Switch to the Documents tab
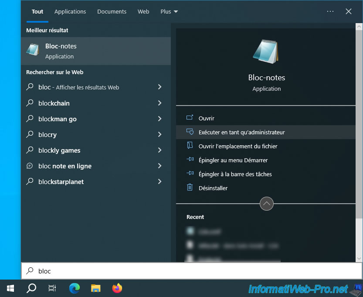 coord(112,12)
